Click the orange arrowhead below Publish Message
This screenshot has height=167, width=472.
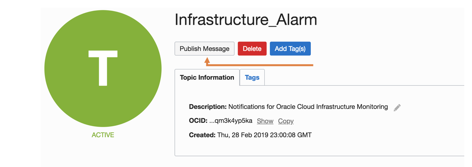[207, 60]
